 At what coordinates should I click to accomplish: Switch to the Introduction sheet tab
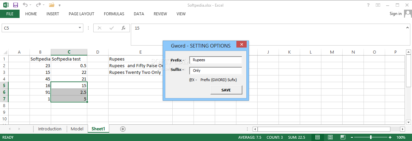50,129
